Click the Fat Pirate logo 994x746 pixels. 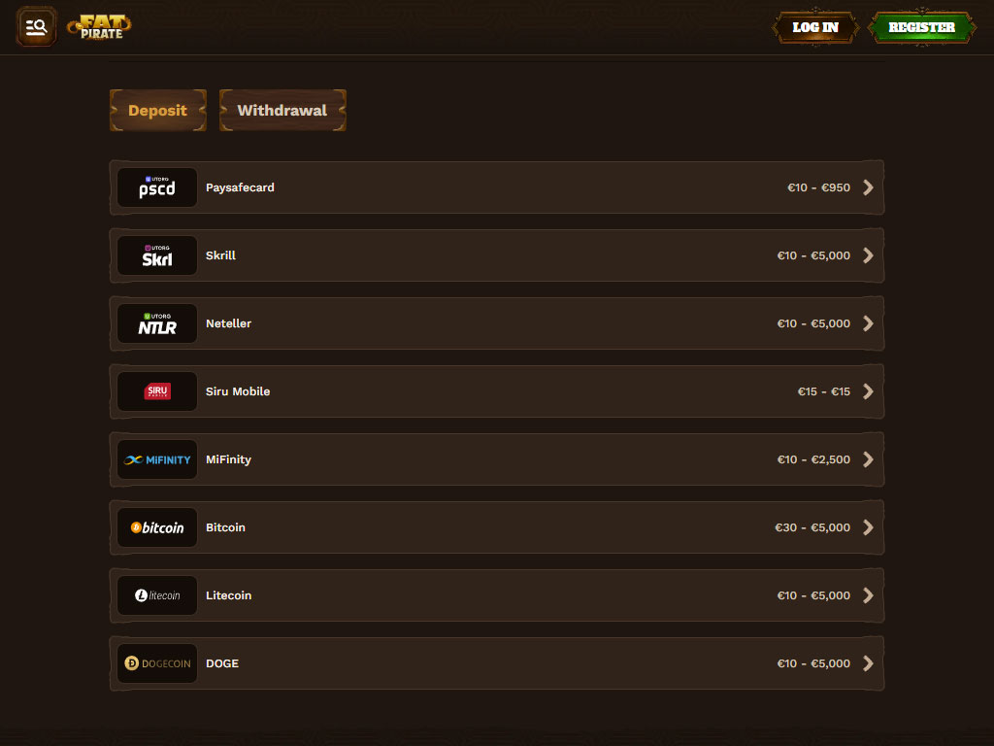99,26
